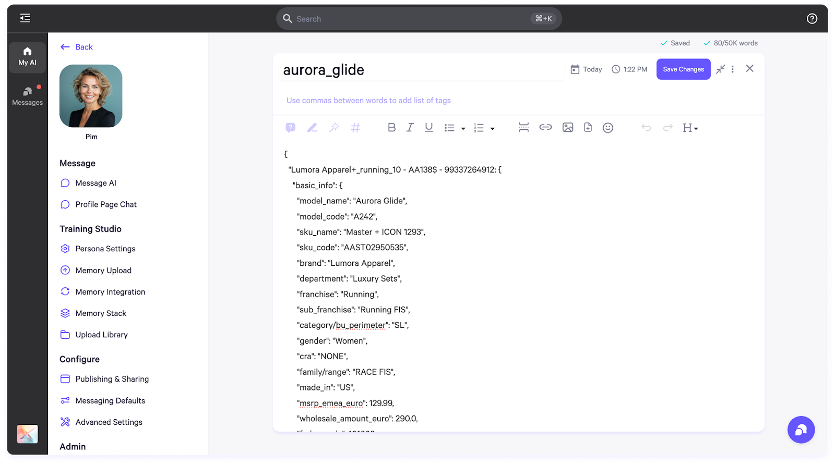The height and width of the screenshot is (464, 835).
Task: Click the "wholesale_amount_euro": 290.0 line
Action: click(357, 419)
